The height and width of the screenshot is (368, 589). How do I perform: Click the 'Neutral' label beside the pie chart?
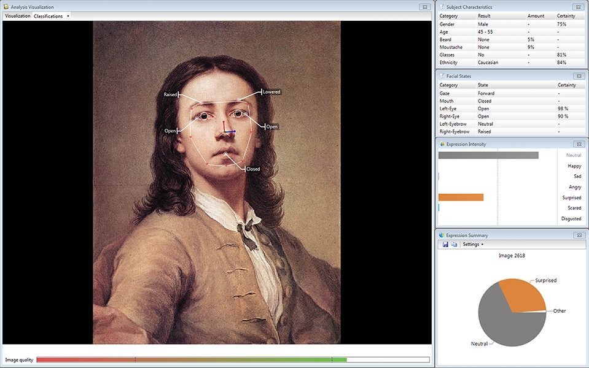tap(479, 343)
